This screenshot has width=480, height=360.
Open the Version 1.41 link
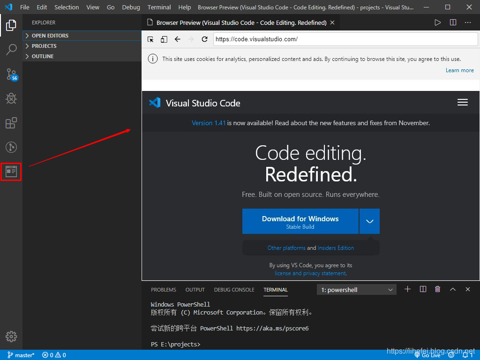coord(209,123)
